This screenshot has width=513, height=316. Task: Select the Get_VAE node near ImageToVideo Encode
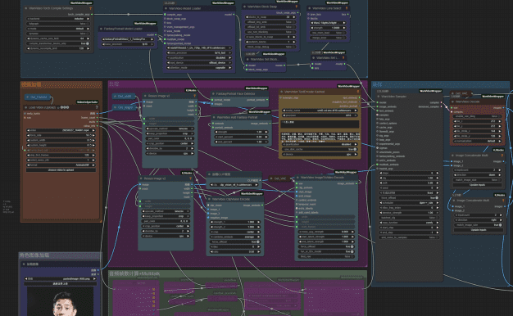(279, 178)
